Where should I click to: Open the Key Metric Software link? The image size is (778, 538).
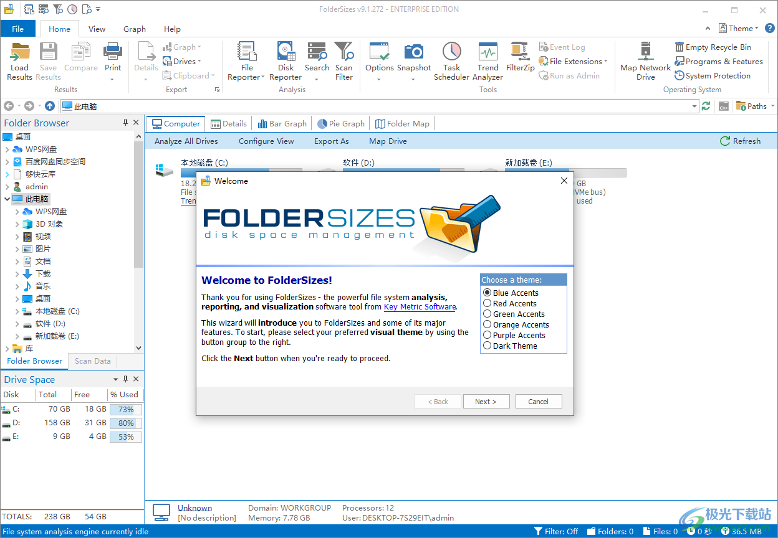(x=420, y=307)
